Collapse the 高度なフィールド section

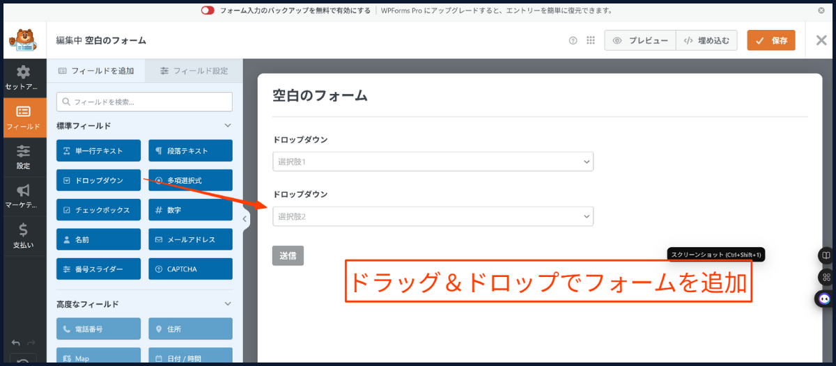(227, 304)
